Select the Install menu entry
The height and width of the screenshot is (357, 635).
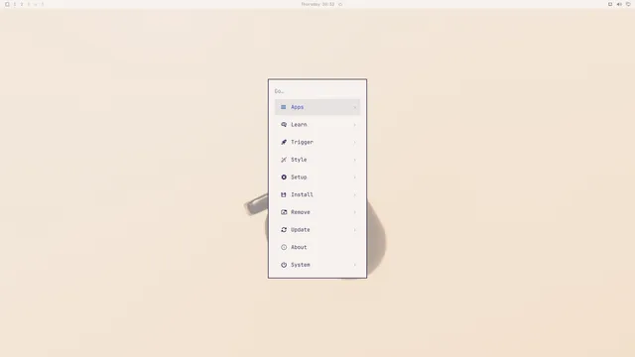(317, 194)
